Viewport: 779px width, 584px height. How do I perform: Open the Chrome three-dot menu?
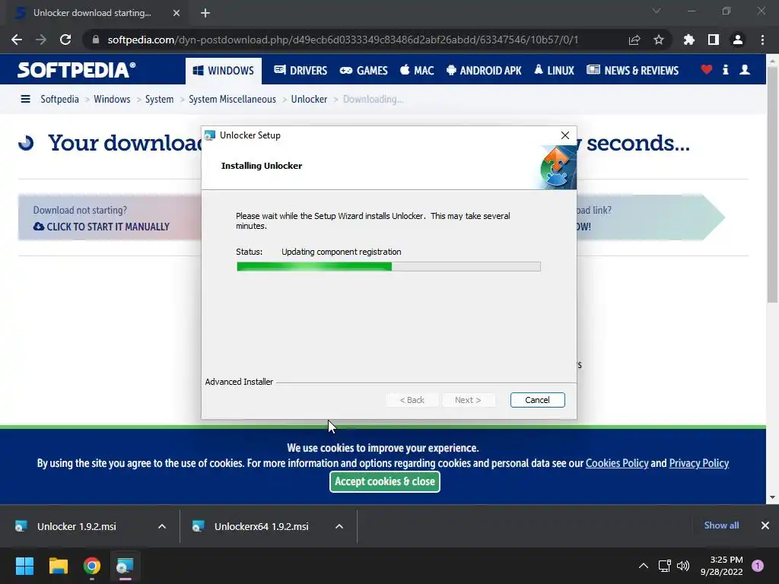(762, 40)
